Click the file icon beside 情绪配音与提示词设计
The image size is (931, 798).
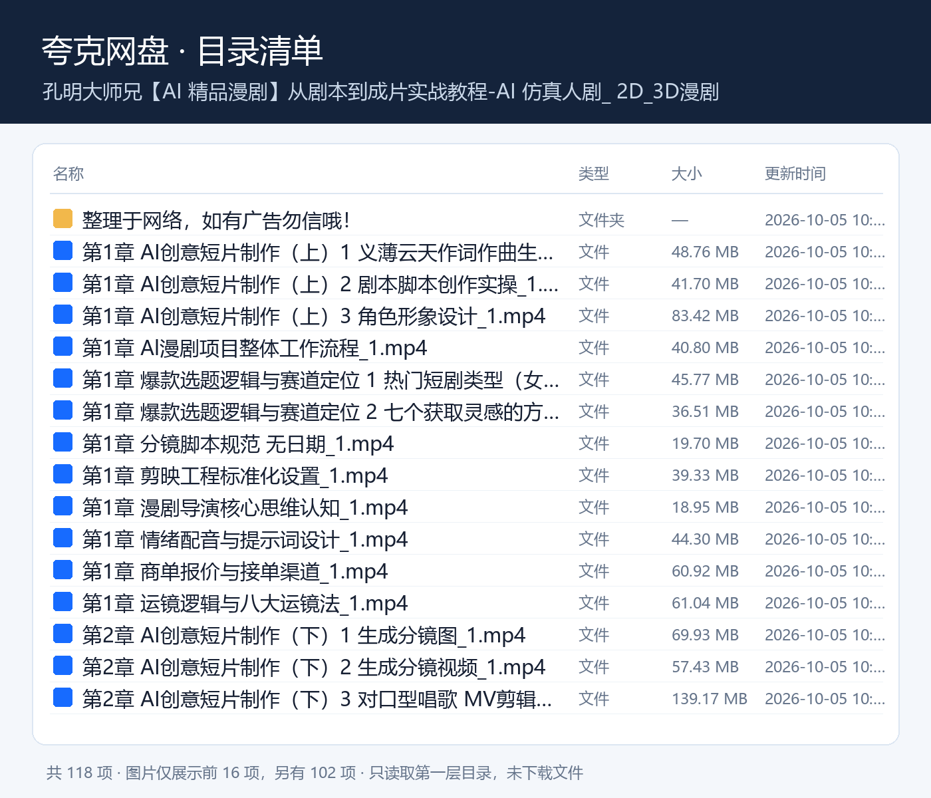pyautogui.click(x=63, y=538)
